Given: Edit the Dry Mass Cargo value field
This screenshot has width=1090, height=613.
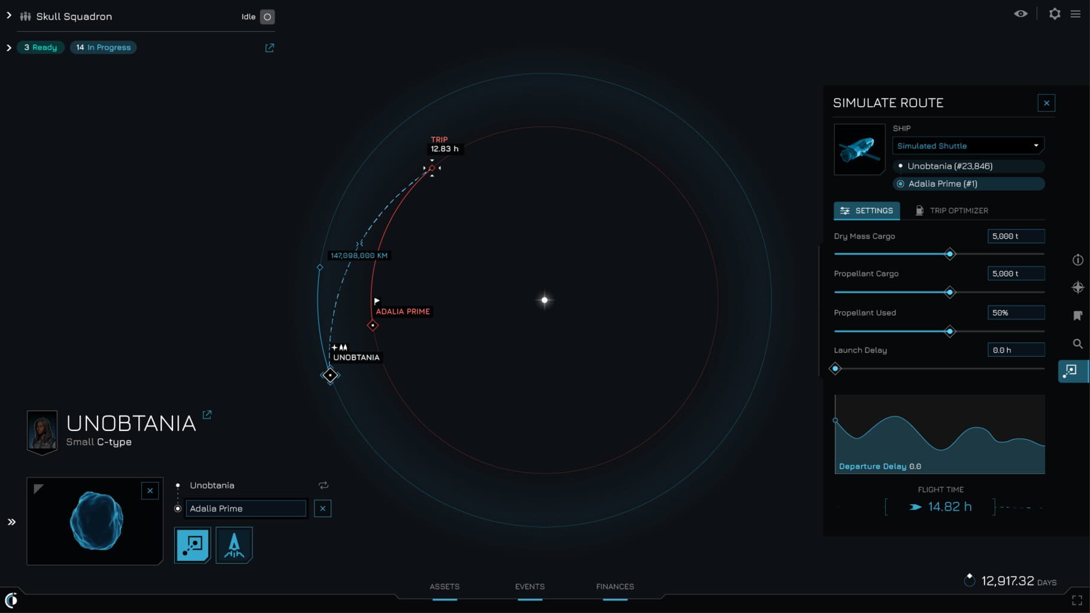Looking at the screenshot, I should [1016, 236].
